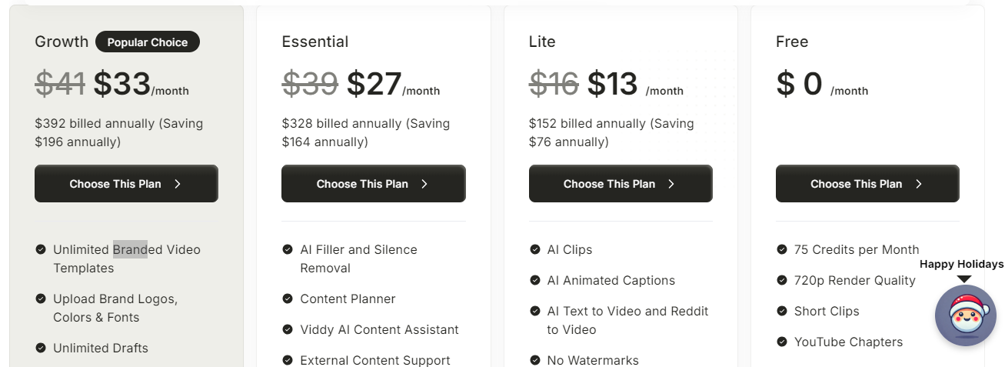Image resolution: width=1005 pixels, height=367 pixels.
Task: Click checkmark icon next to AI Clips
Action: point(534,249)
